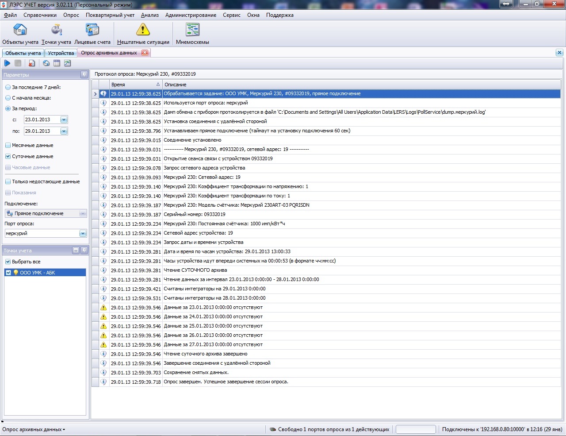
Task: Toggle the Только недостающие данные checkbox
Action: point(8,181)
